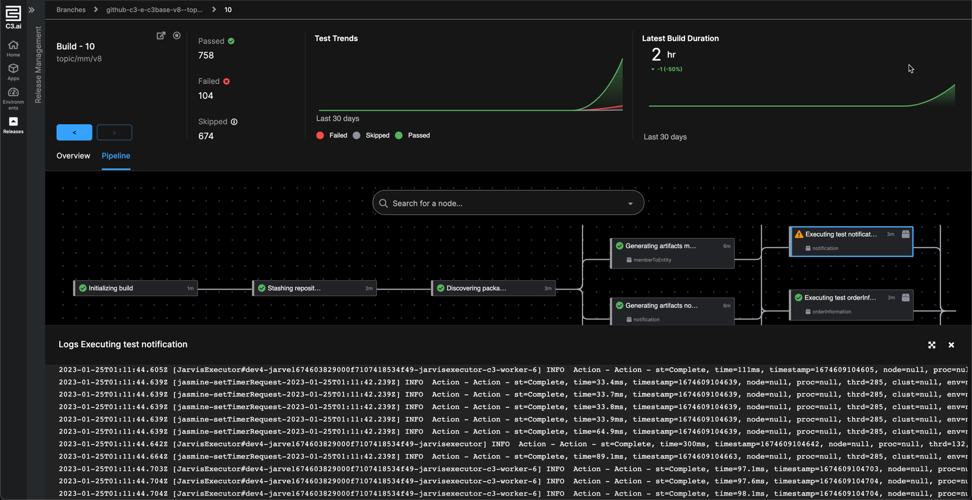The height and width of the screenshot is (500, 972).
Task: Close the logs panel
Action: coord(951,345)
